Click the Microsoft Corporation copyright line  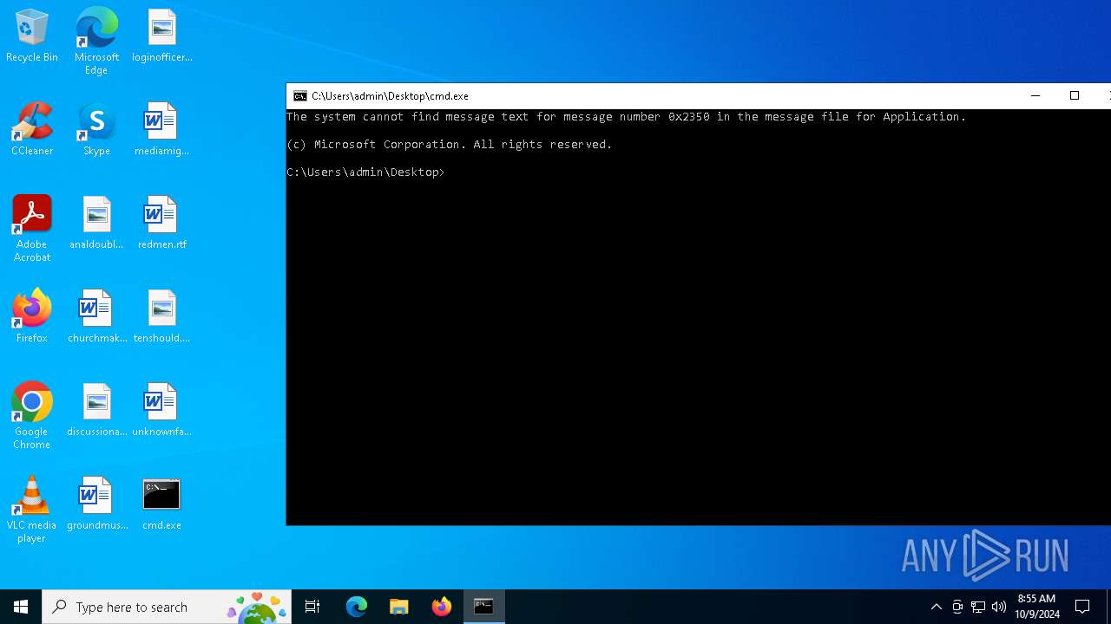pyautogui.click(x=450, y=145)
